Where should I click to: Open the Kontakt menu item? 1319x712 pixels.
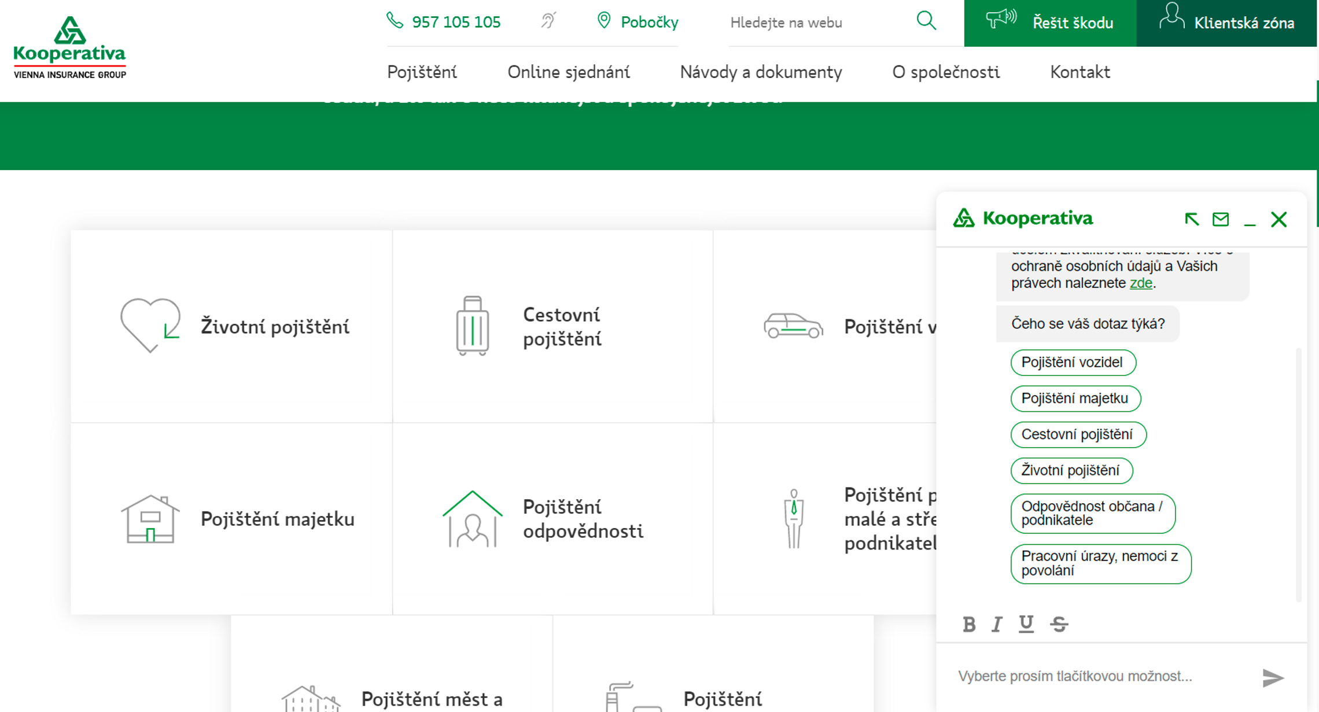click(x=1080, y=72)
